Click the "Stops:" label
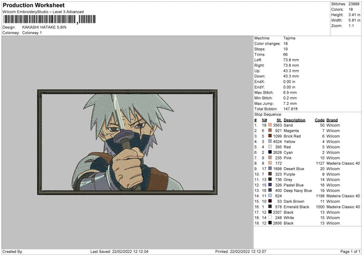 pyautogui.click(x=260, y=50)
